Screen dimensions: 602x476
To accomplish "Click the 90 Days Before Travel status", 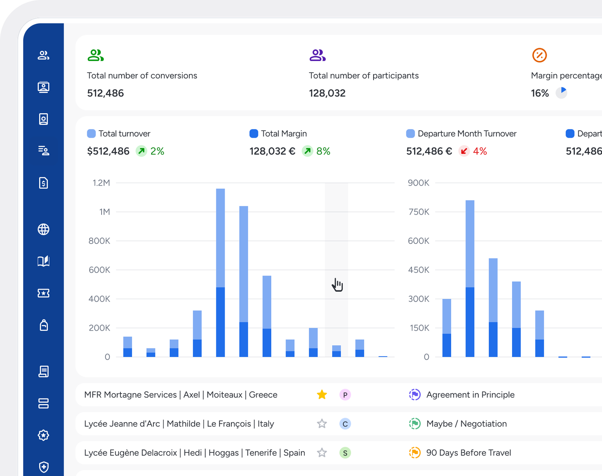I will coord(468,453).
